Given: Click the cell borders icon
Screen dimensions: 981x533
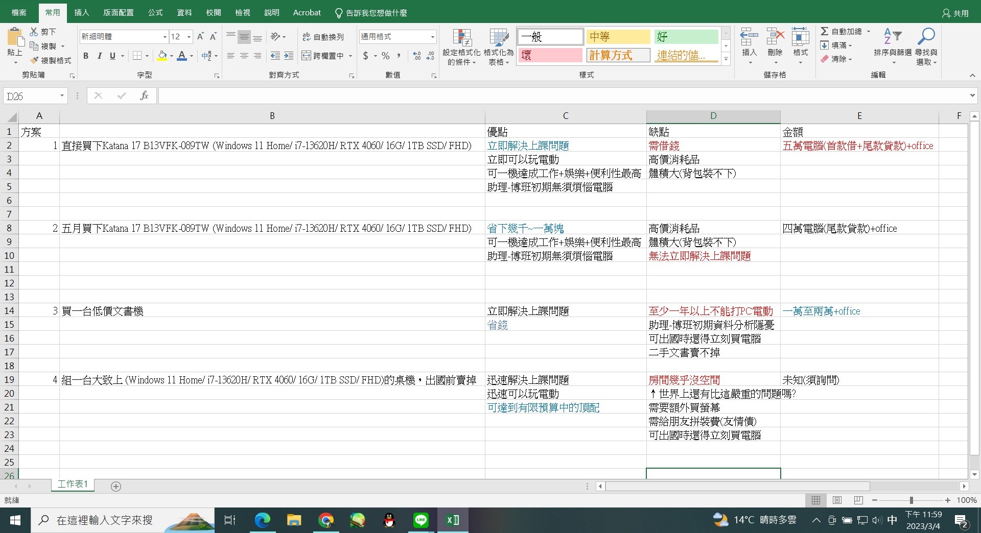Looking at the screenshot, I should [137, 56].
